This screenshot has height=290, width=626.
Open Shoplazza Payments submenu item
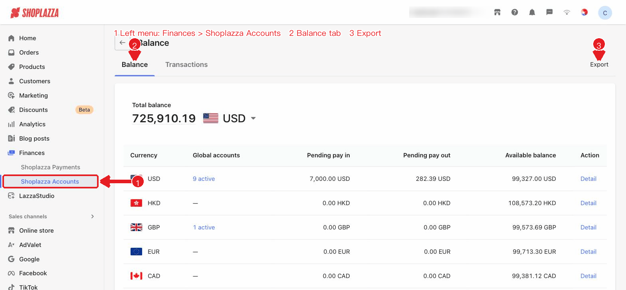[51, 167]
